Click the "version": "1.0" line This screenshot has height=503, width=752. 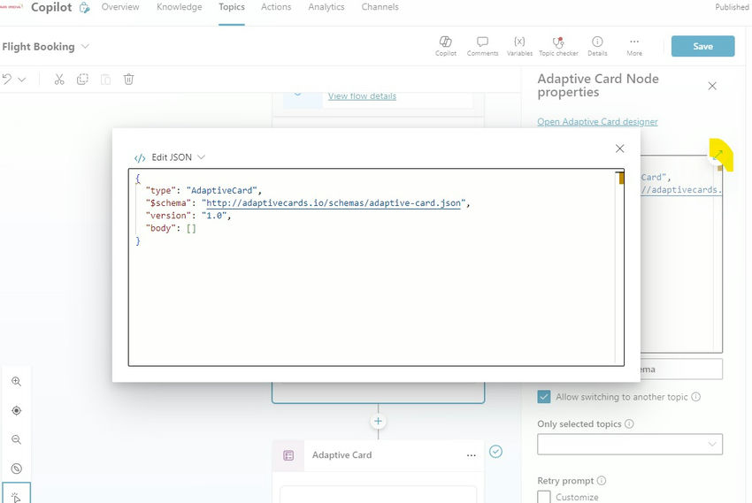[x=188, y=216]
